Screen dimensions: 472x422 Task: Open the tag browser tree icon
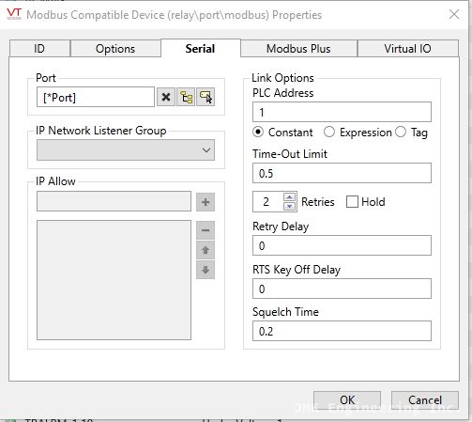click(x=186, y=97)
